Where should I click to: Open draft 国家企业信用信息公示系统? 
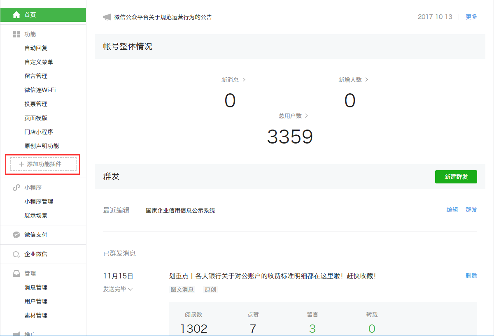[180, 211]
